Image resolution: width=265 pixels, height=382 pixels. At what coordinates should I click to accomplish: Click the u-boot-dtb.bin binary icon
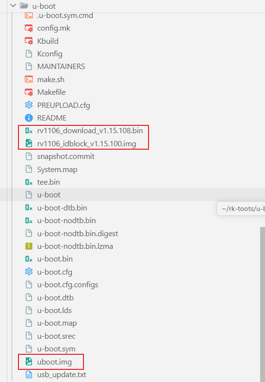[29, 208]
